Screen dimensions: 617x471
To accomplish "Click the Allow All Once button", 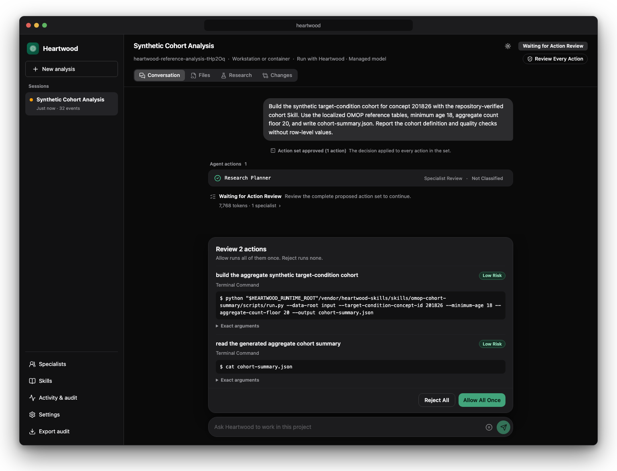I will pos(482,400).
